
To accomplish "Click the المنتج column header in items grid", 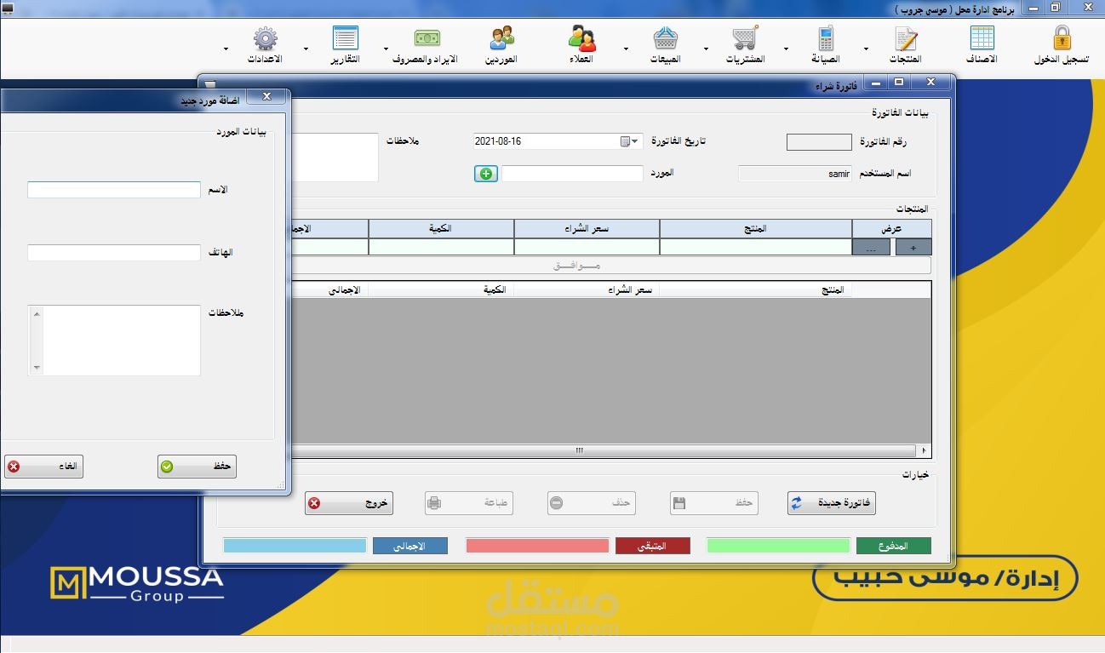I will click(756, 290).
